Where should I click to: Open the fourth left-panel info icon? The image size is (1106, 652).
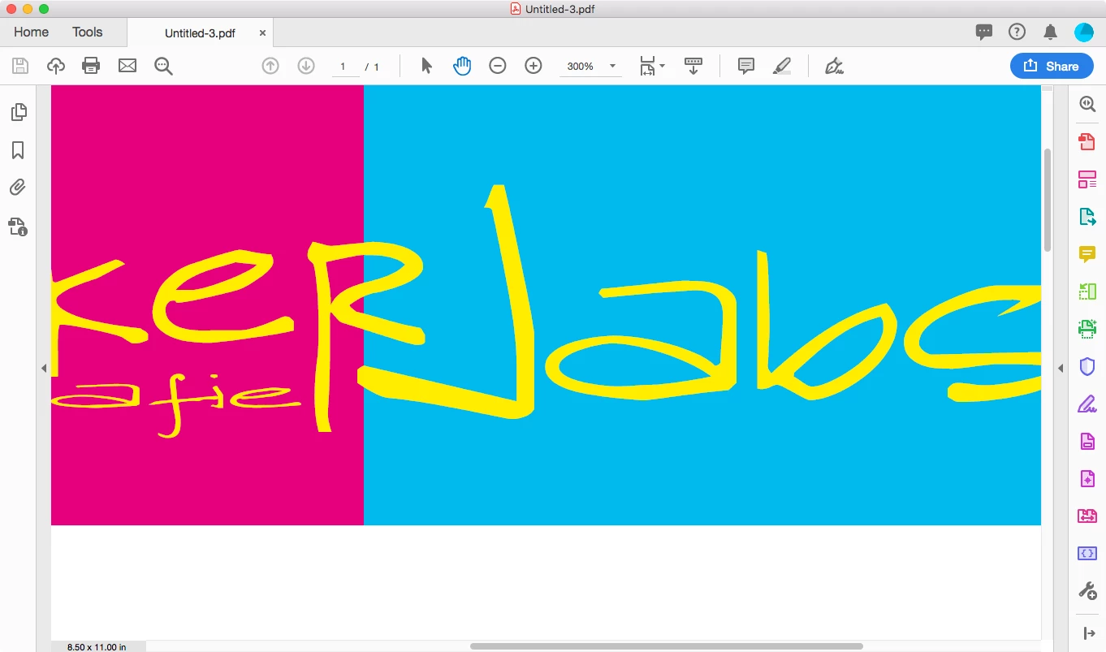18,227
